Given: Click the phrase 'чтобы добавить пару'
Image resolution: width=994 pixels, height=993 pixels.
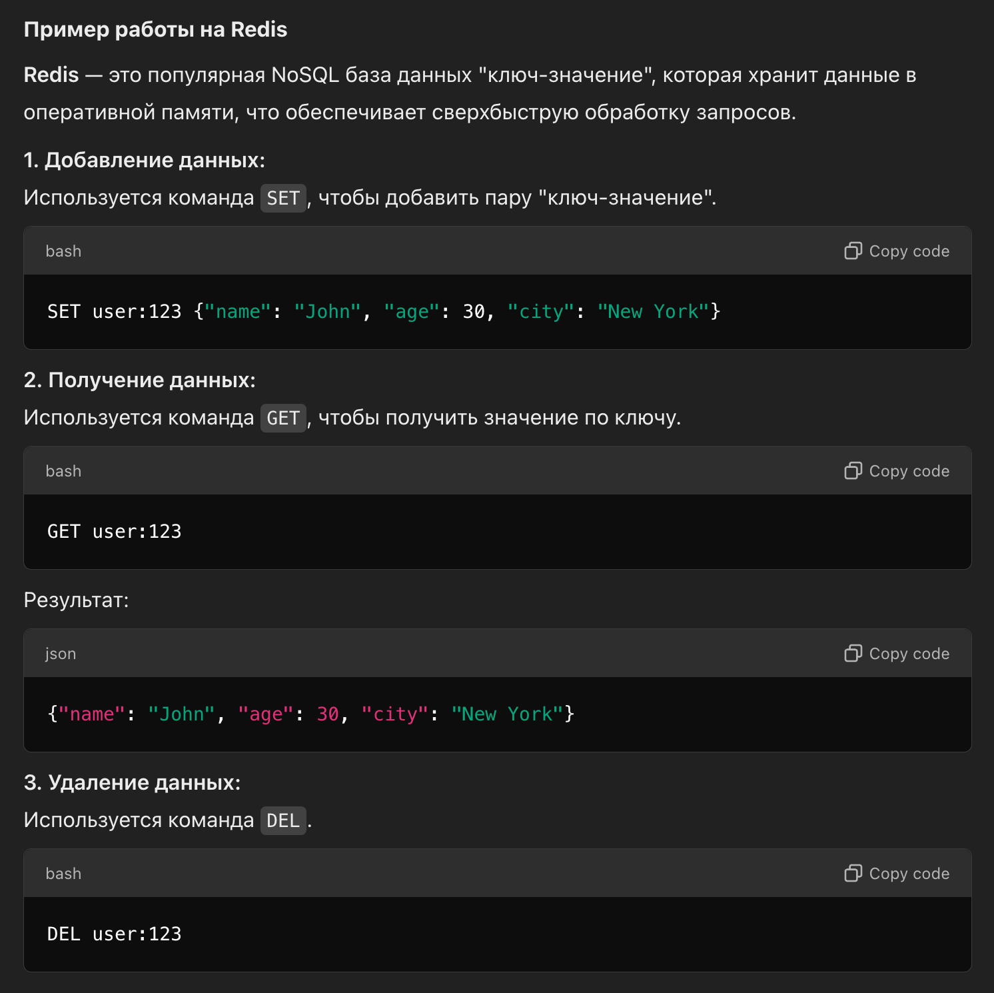Looking at the screenshot, I should 425,197.
